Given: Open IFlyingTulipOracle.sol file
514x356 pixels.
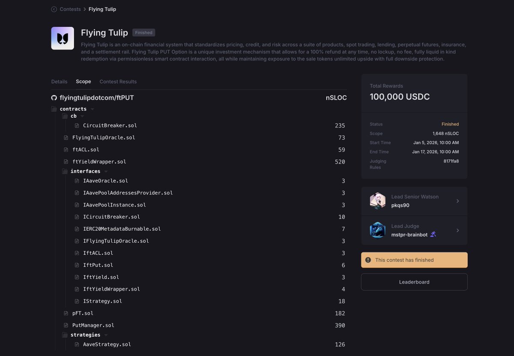Looking at the screenshot, I should (116, 241).
